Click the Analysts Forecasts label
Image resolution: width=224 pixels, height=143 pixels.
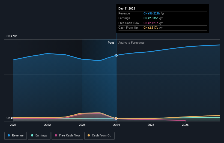pos(132,43)
